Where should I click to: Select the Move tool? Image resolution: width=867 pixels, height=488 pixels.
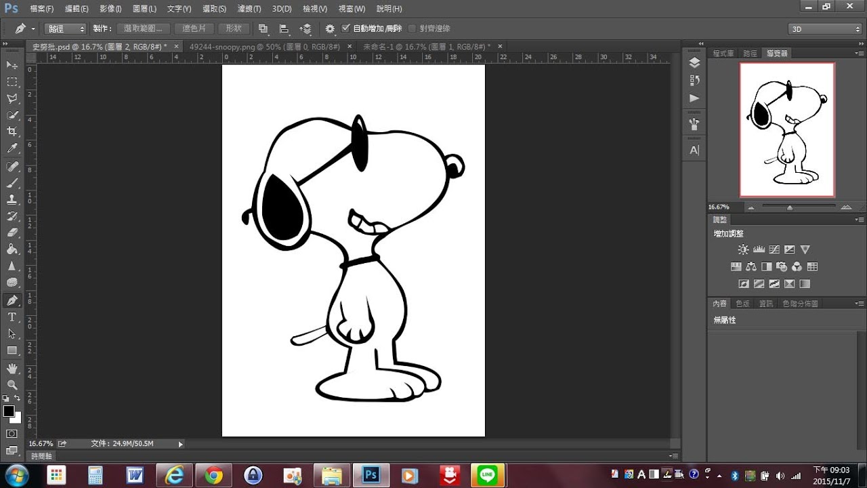point(12,65)
